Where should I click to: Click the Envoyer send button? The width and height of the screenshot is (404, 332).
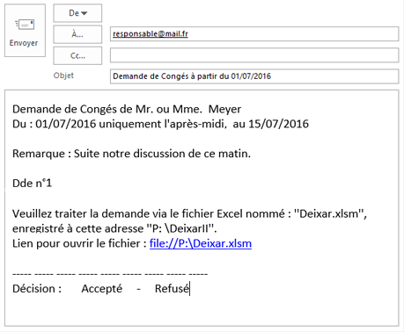[25, 30]
